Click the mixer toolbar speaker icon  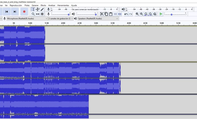pos(73,14)
